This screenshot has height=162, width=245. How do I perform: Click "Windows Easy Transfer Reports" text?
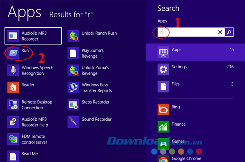(x=97, y=88)
